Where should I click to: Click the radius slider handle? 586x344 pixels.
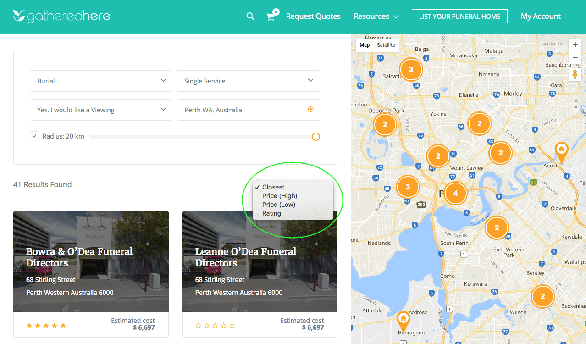coord(315,137)
